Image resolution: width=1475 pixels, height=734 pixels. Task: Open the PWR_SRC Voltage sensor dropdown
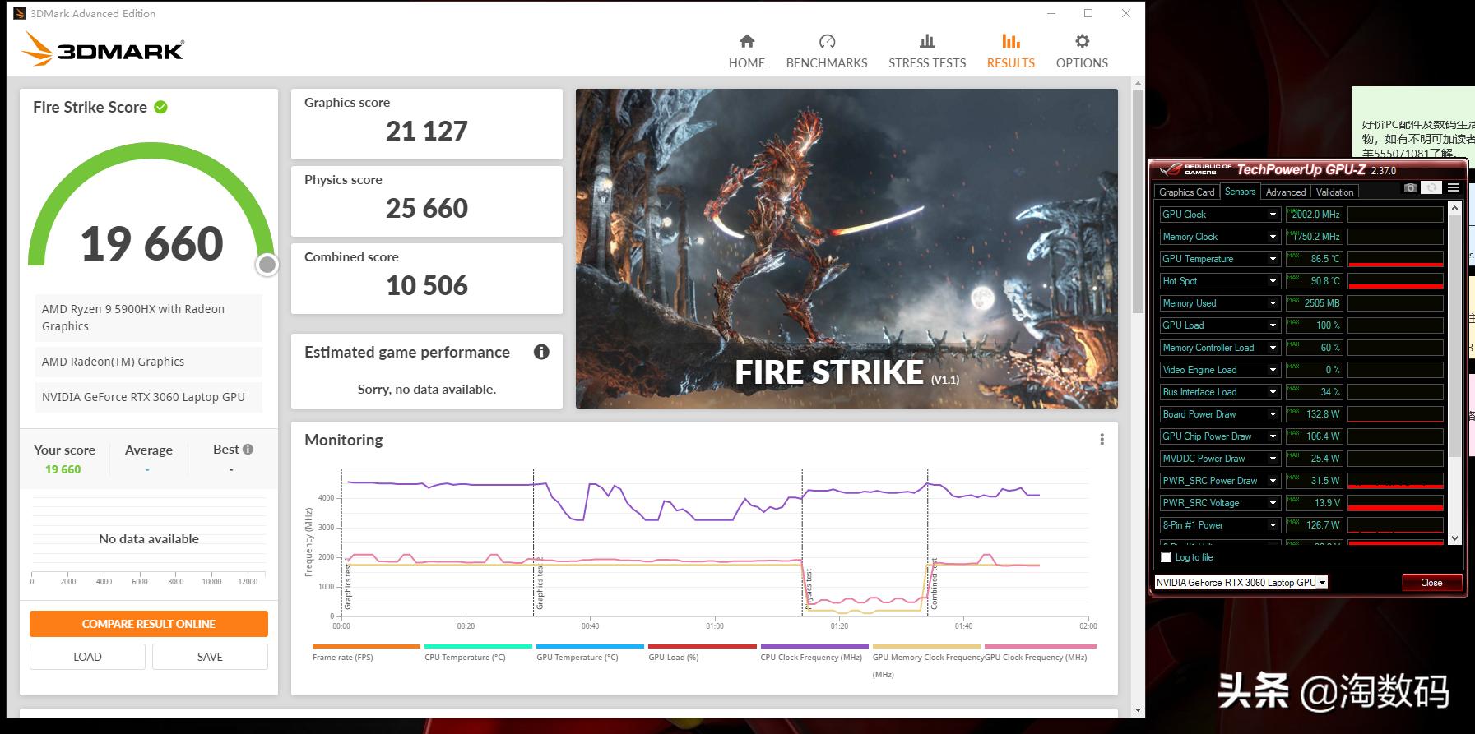tap(1273, 503)
